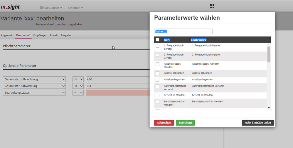Check '1. Freigabe durch Berater' checkbox
Viewport: 293px width, 148px height.
pyautogui.click(x=158, y=46)
